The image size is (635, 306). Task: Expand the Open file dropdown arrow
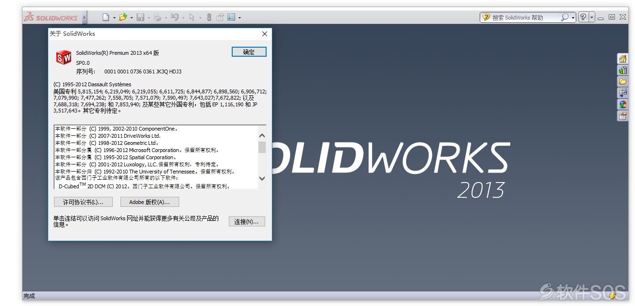pyautogui.click(x=131, y=18)
